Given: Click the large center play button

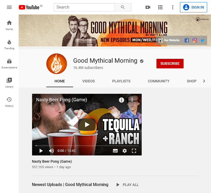Looking at the screenshot, I should click(x=87, y=125).
